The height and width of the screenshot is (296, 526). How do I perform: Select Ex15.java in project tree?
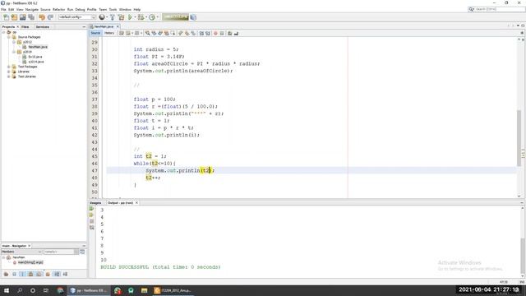tap(35, 57)
